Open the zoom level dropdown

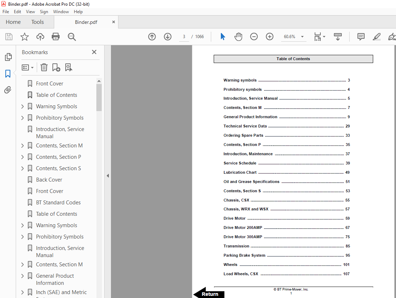pyautogui.click(x=302, y=37)
